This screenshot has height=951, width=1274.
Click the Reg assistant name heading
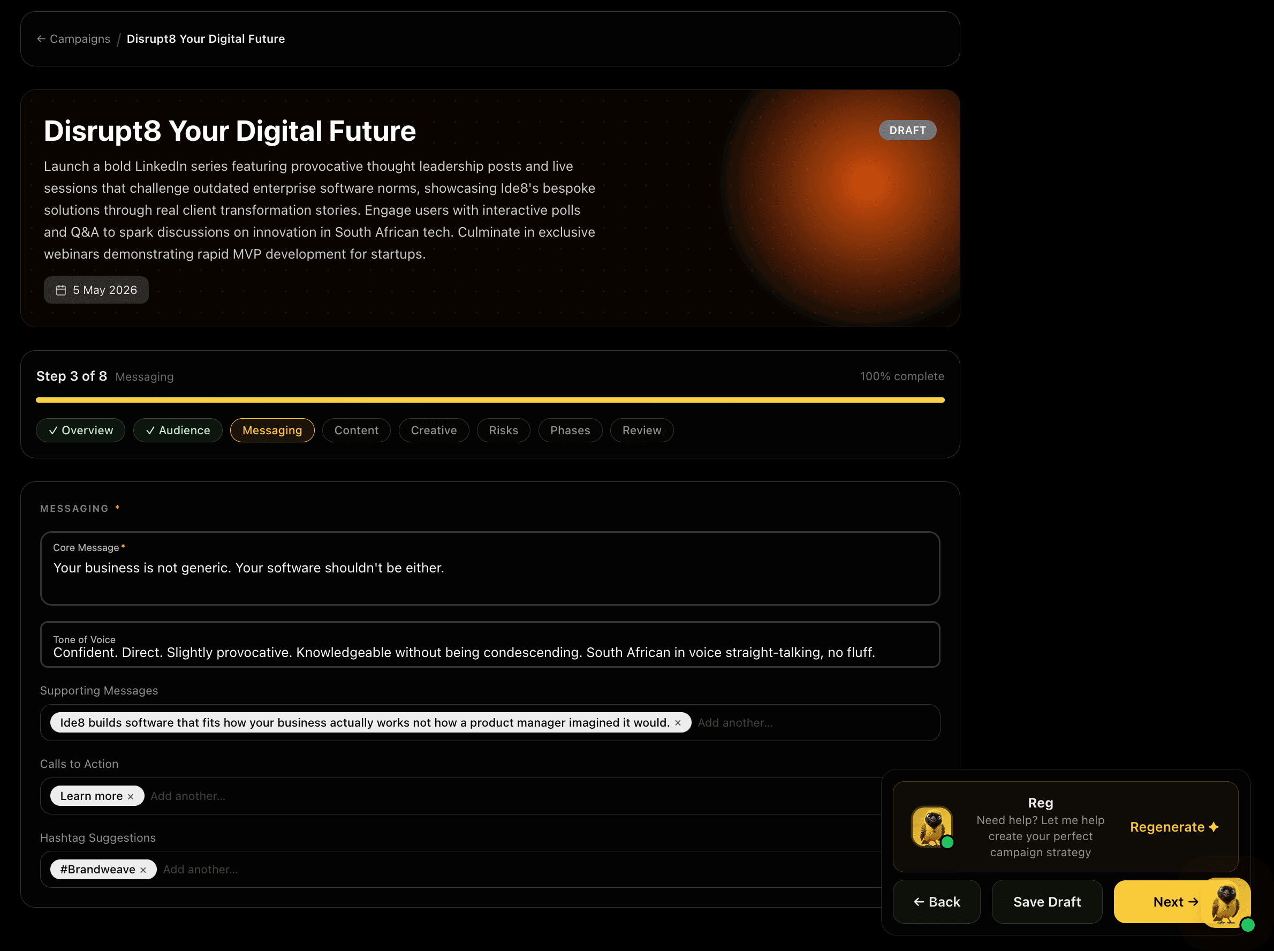(x=1041, y=803)
